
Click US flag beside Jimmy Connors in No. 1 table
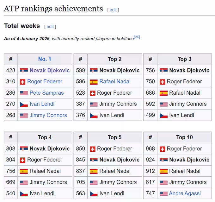coord(24,116)
